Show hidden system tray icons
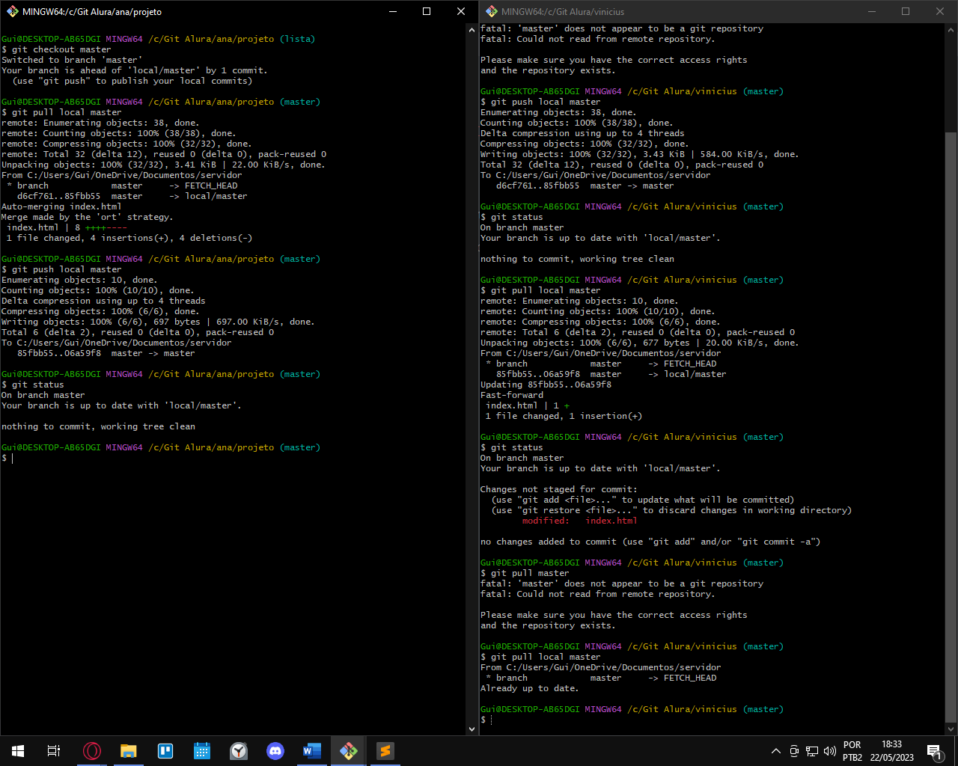This screenshot has height=766, width=958. pos(776,751)
